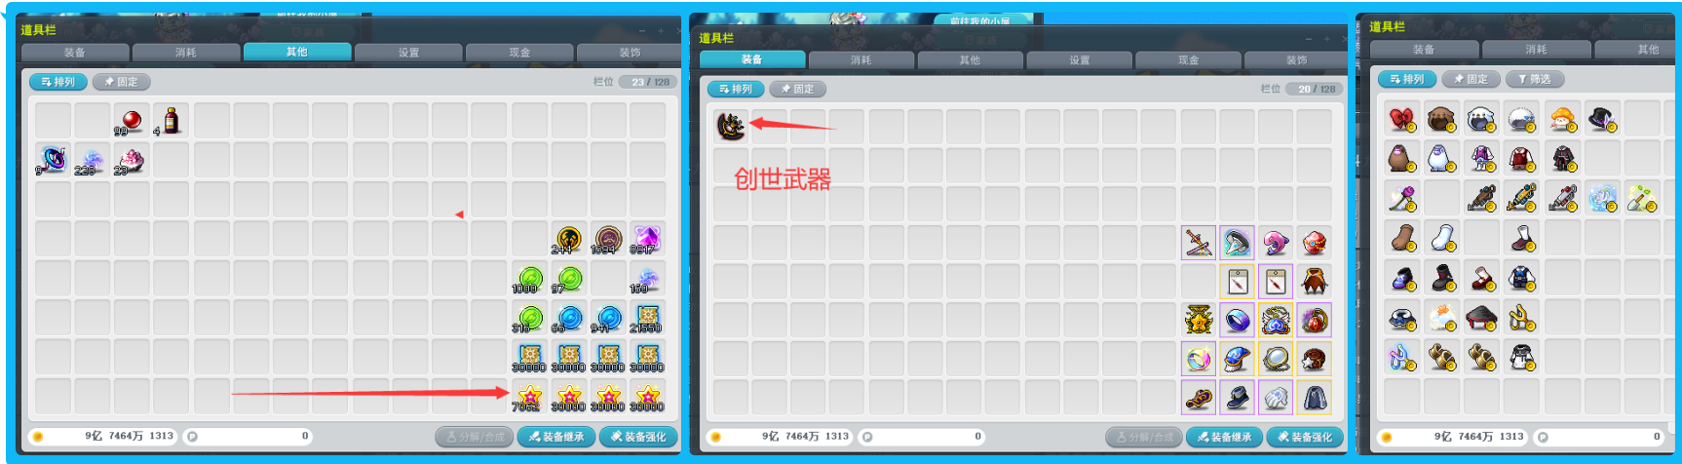
Task: Open 排列 sort in the 其他 inventory window
Action: click(x=58, y=82)
